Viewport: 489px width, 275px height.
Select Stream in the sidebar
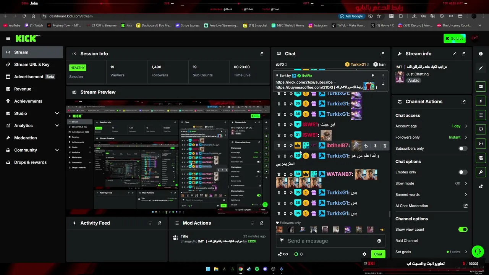32,52
